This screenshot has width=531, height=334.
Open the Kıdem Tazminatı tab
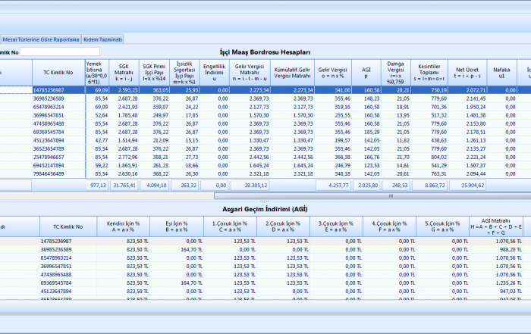point(102,39)
